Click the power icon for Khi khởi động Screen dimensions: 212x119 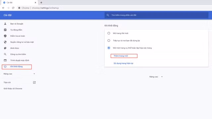coord(5,66)
